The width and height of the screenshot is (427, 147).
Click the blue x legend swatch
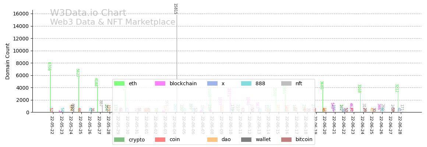[212, 84]
